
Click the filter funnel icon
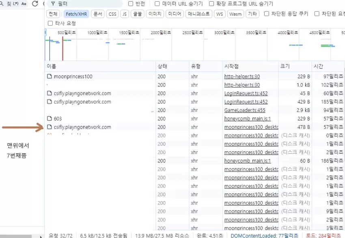pyautogui.click(x=53, y=4)
